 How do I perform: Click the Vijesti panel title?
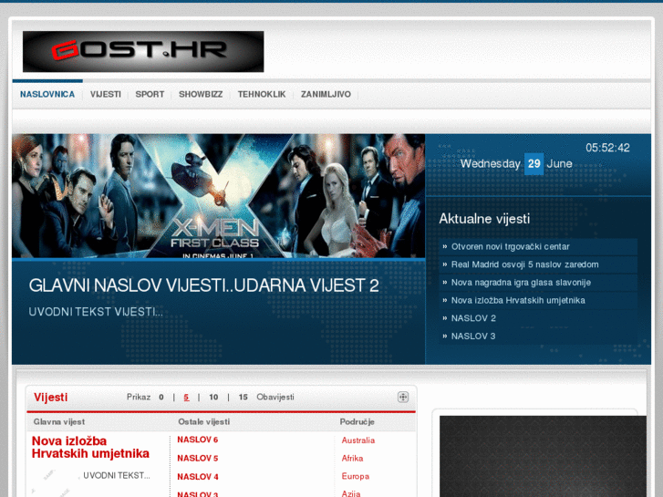click(x=51, y=398)
